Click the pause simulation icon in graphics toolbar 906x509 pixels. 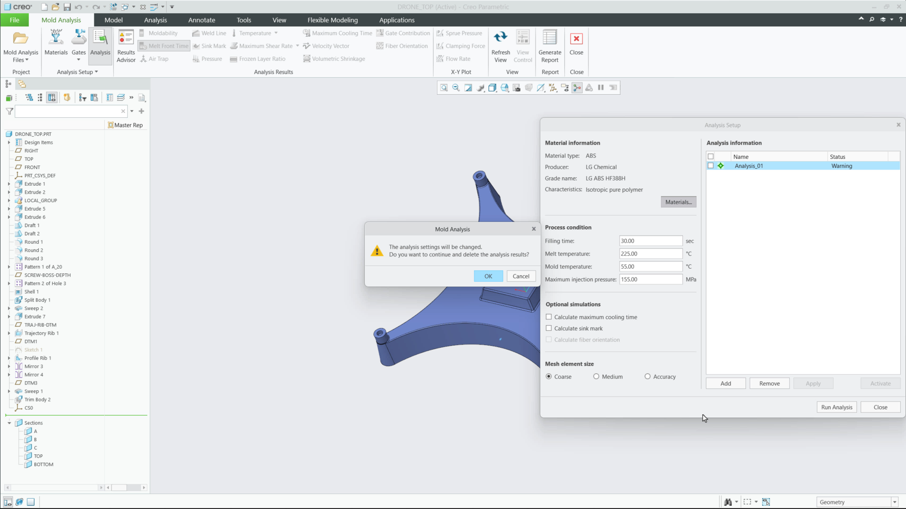click(x=601, y=88)
